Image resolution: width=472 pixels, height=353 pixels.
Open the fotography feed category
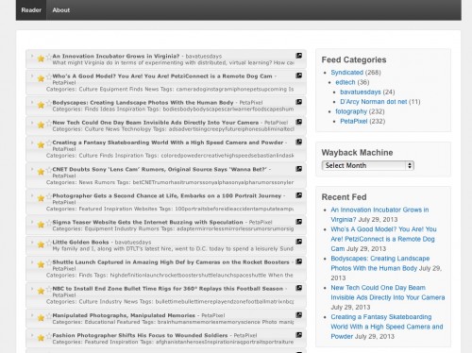tap(351, 111)
